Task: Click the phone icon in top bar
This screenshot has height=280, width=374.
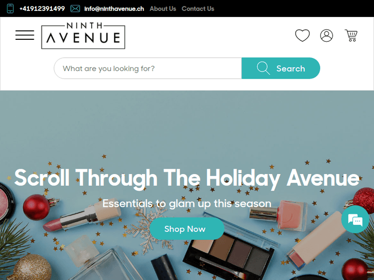Action: [x=10, y=8]
